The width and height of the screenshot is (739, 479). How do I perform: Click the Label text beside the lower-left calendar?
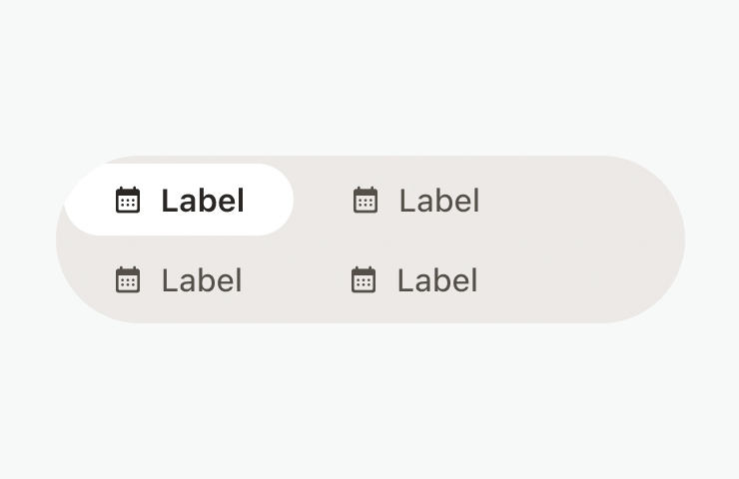pyautogui.click(x=202, y=280)
